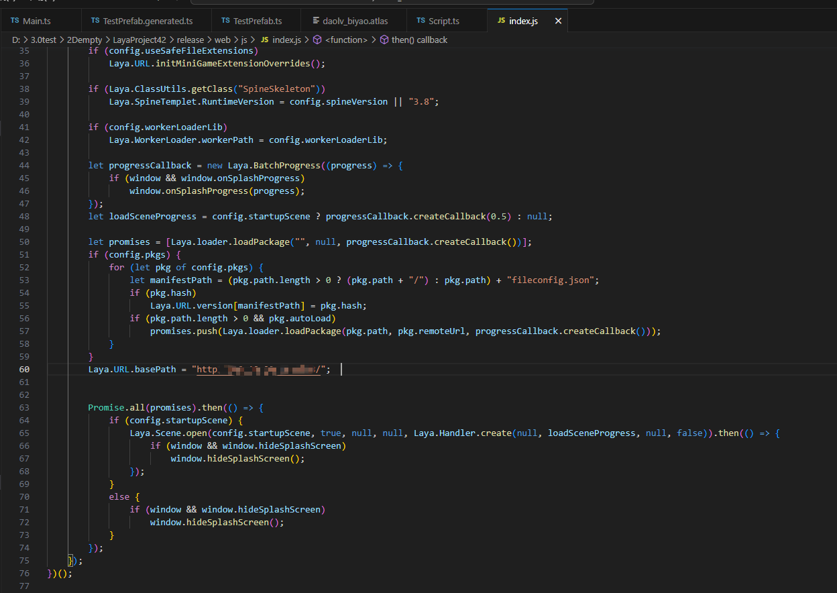Open the 2Dempty breadcrumb dropdown
Screen dimensions: 837x593
coord(85,40)
